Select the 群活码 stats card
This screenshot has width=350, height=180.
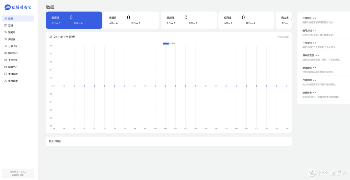74,20
